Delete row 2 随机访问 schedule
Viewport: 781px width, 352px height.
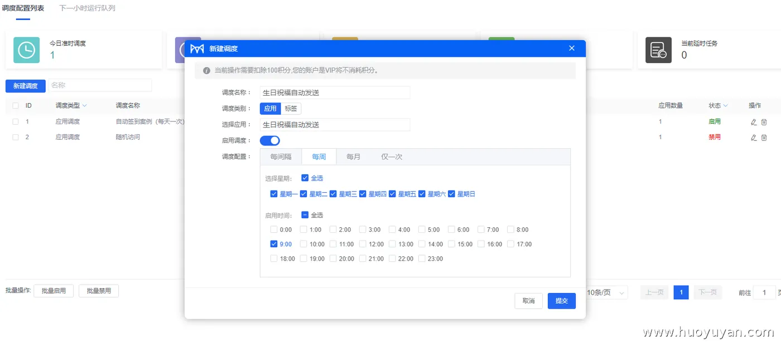click(764, 138)
